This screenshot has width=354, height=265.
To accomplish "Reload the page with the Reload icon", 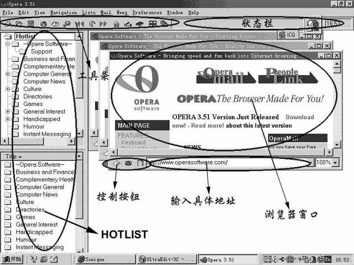I will point(92,23).
